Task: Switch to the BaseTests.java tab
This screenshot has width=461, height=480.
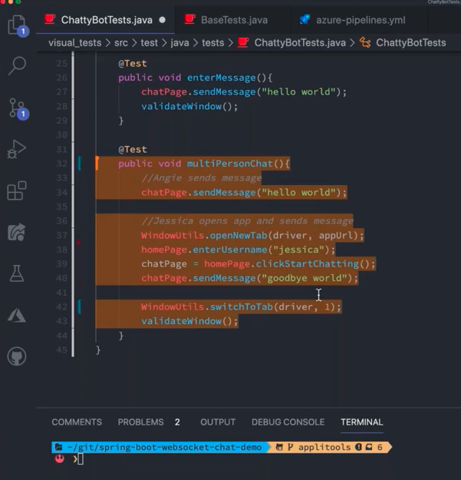Action: (231, 19)
